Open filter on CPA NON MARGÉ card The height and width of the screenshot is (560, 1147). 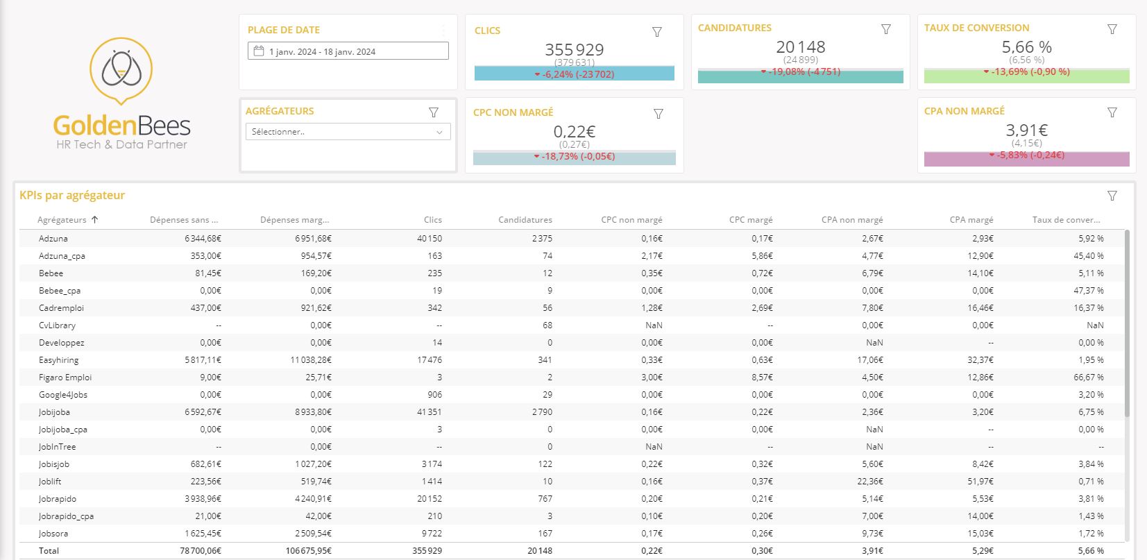pos(1112,112)
